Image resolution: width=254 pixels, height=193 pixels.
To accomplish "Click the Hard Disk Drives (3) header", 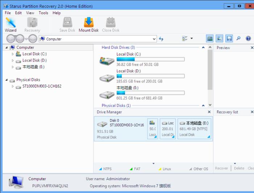I will pyautogui.click(x=118, y=47).
